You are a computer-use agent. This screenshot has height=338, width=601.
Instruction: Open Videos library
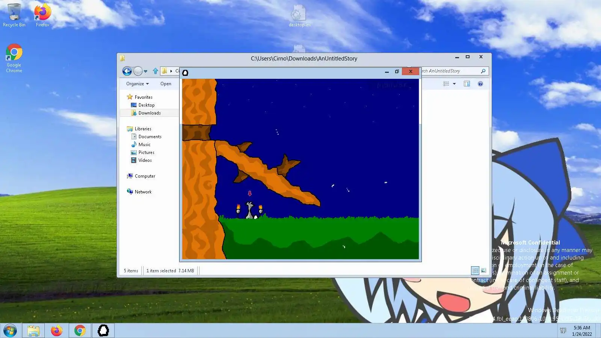141,160
